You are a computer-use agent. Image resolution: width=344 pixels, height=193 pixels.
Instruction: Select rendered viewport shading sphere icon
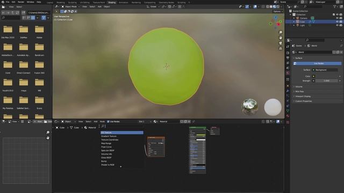(278, 7)
